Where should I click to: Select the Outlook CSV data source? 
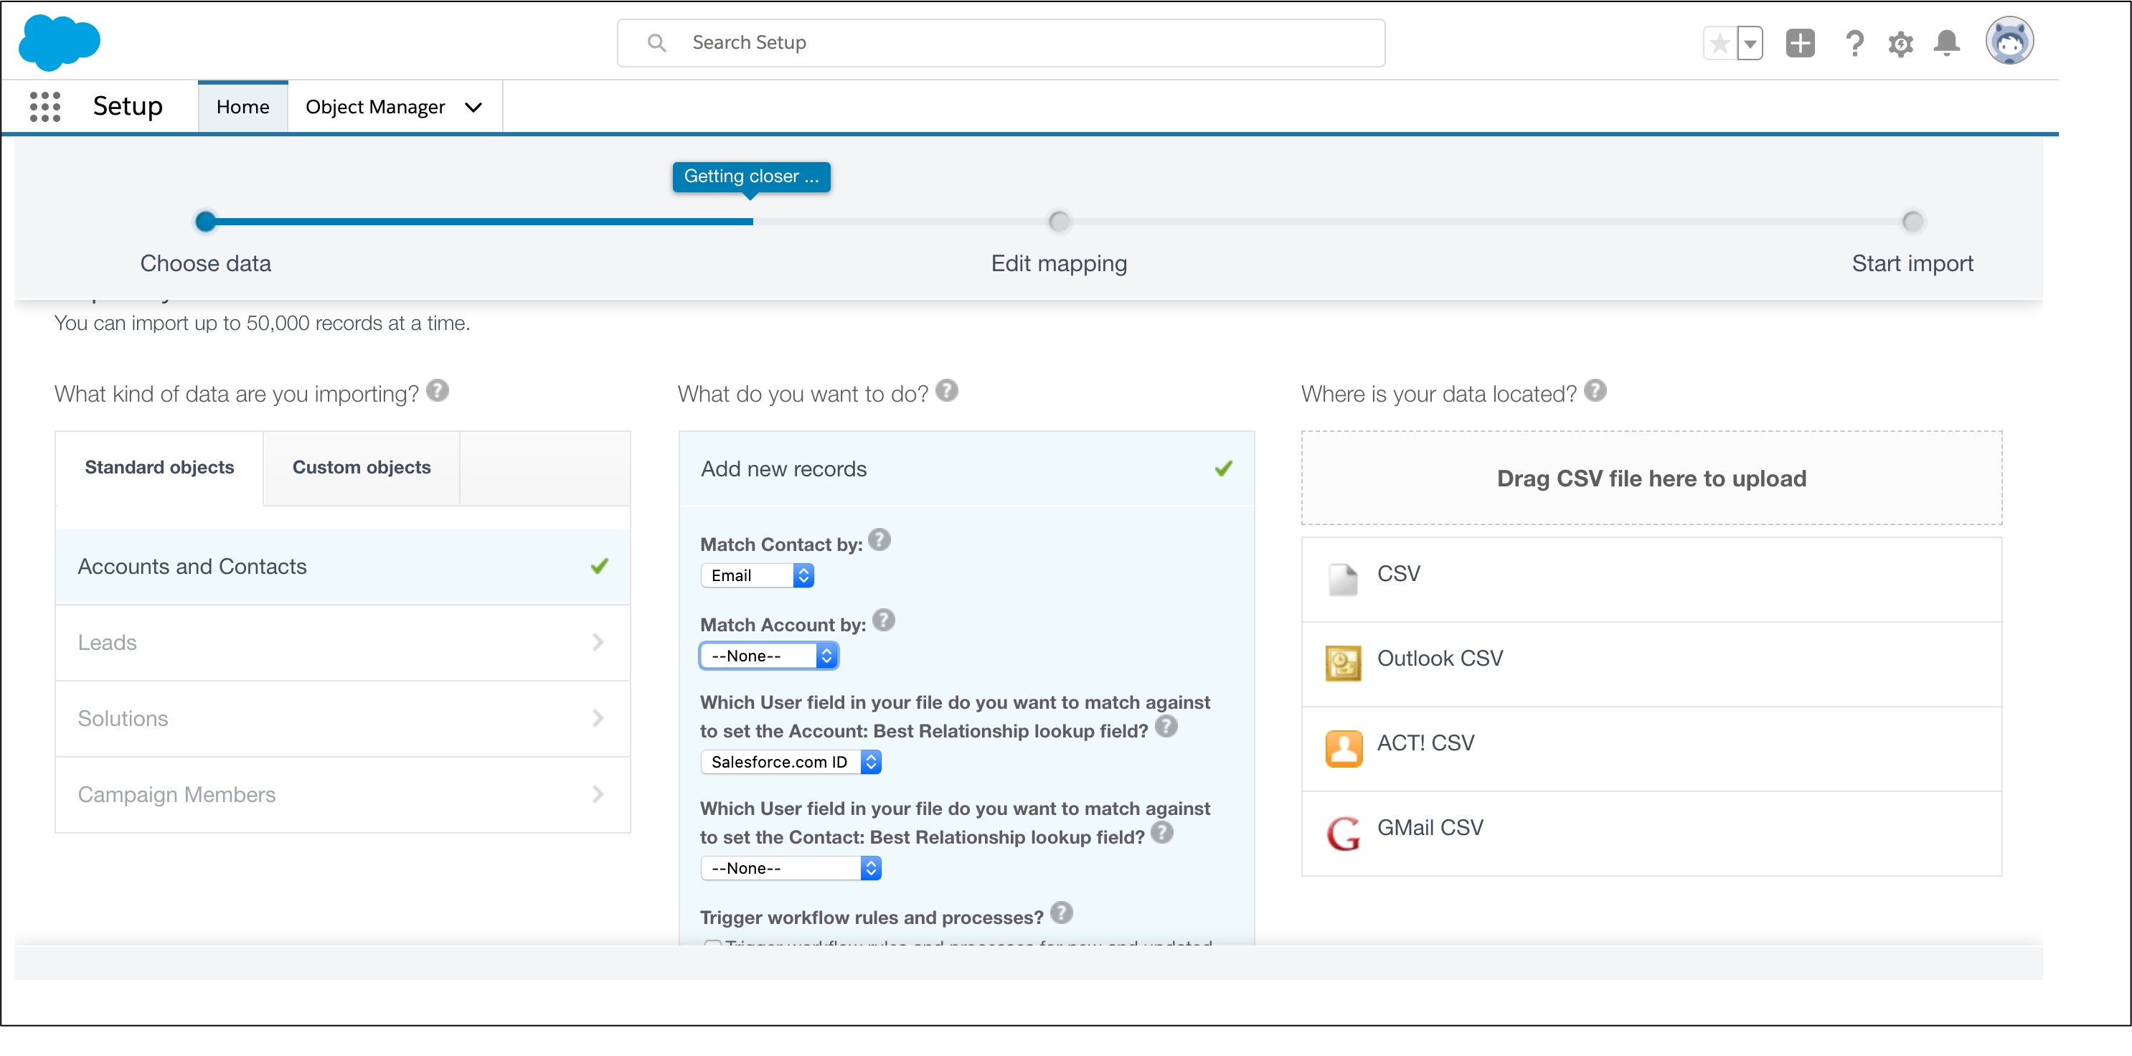(1440, 659)
